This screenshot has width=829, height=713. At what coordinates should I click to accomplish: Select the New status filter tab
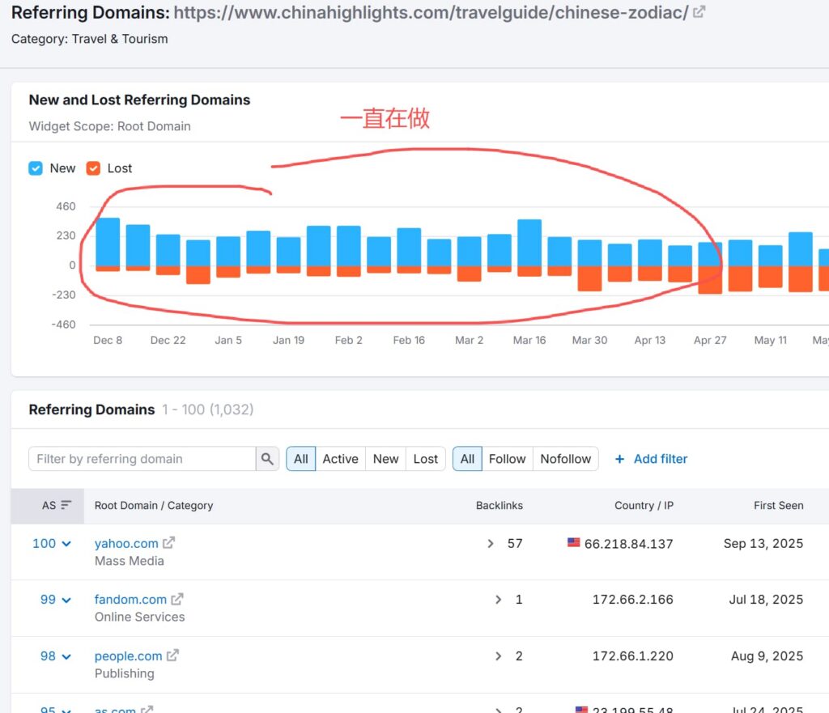tap(386, 459)
